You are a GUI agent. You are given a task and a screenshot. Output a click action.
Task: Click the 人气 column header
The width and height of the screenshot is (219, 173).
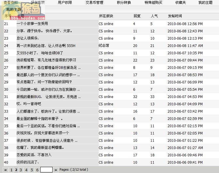154,16
